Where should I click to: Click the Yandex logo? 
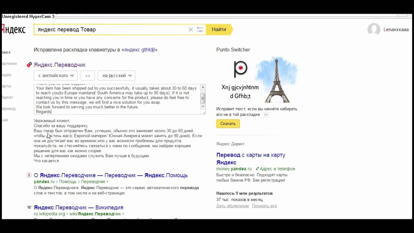[14, 29]
